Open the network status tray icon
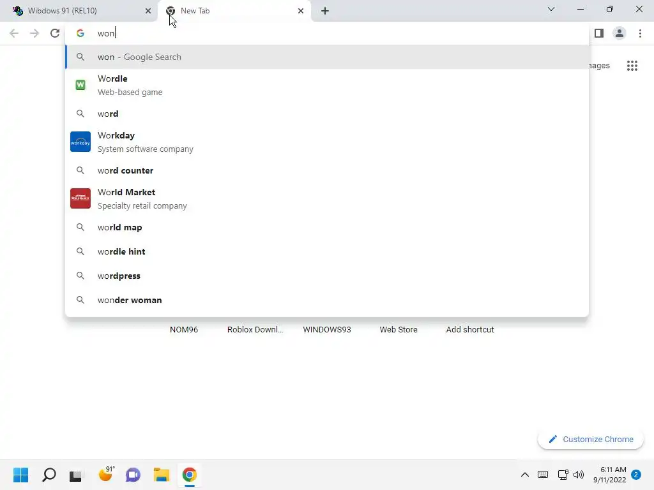The height and width of the screenshot is (490, 654). point(563,475)
